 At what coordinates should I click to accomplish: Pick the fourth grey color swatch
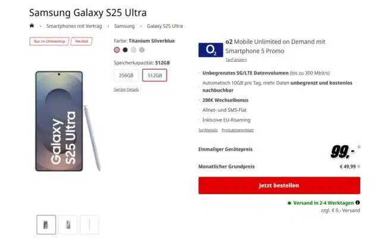pos(142,50)
